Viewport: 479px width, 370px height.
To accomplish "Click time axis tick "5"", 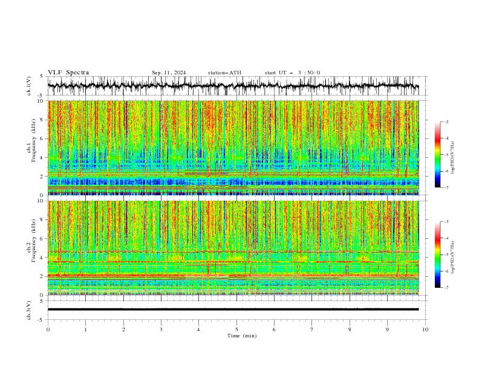I will [236, 329].
